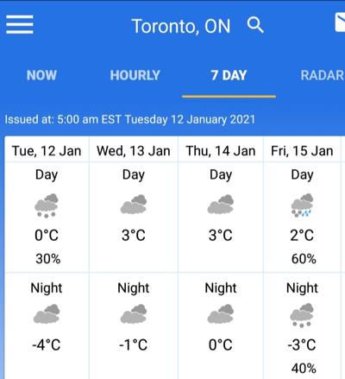Switch to the NOW tab
This screenshot has height=379, width=345.
click(41, 75)
